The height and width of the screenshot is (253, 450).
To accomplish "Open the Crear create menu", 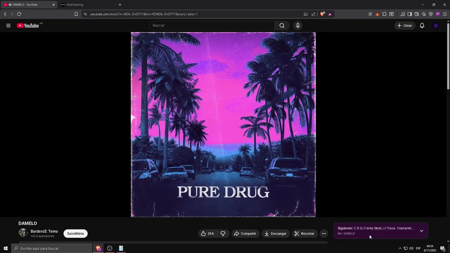I will pyautogui.click(x=405, y=26).
